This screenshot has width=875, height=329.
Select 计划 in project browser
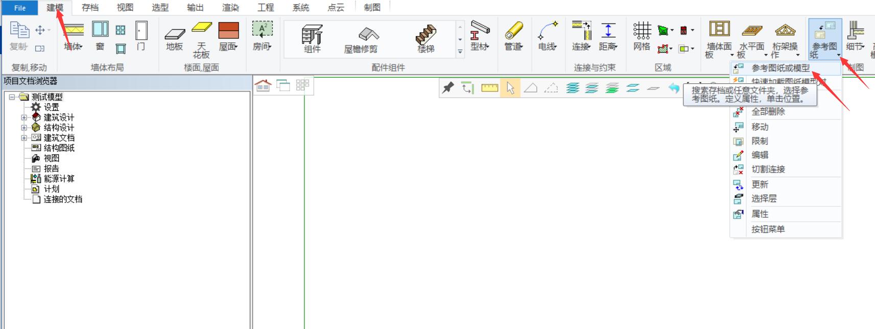click(51, 189)
